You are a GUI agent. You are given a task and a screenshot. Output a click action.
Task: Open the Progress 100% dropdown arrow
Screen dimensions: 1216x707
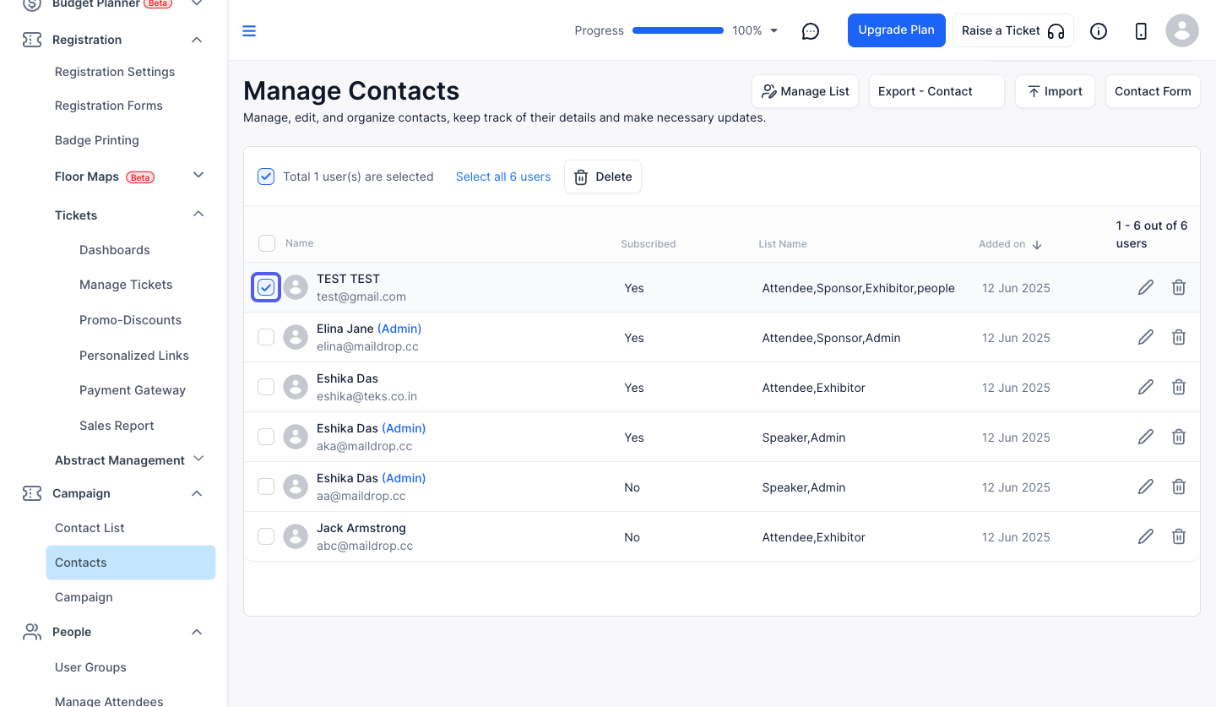(x=774, y=31)
